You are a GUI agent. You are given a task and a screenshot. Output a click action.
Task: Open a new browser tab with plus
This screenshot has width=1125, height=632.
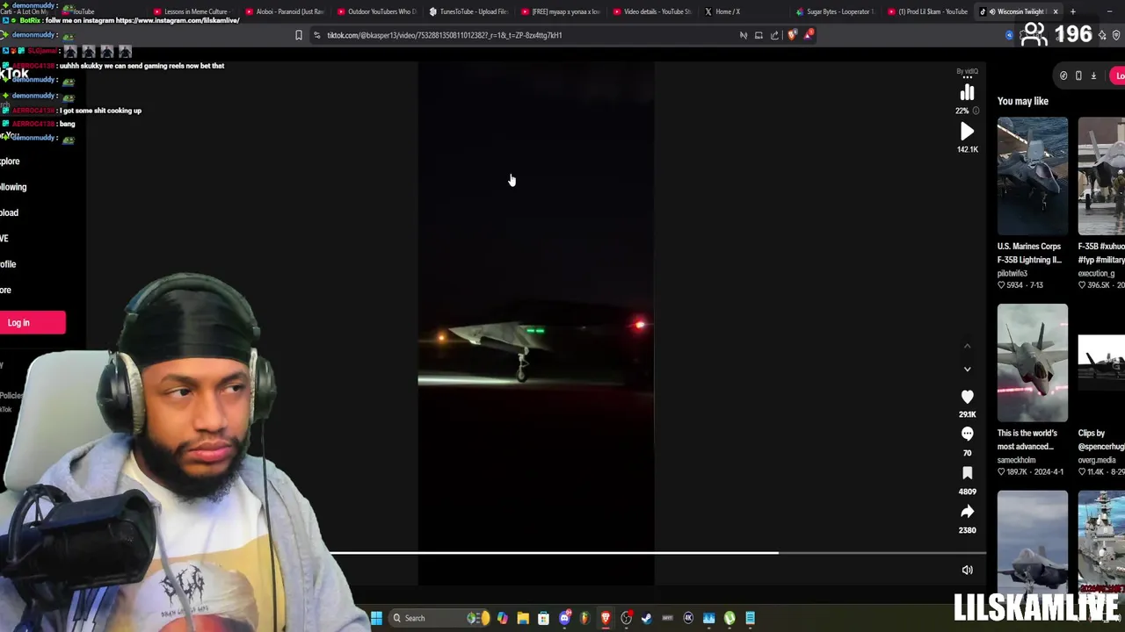[x=1073, y=11]
